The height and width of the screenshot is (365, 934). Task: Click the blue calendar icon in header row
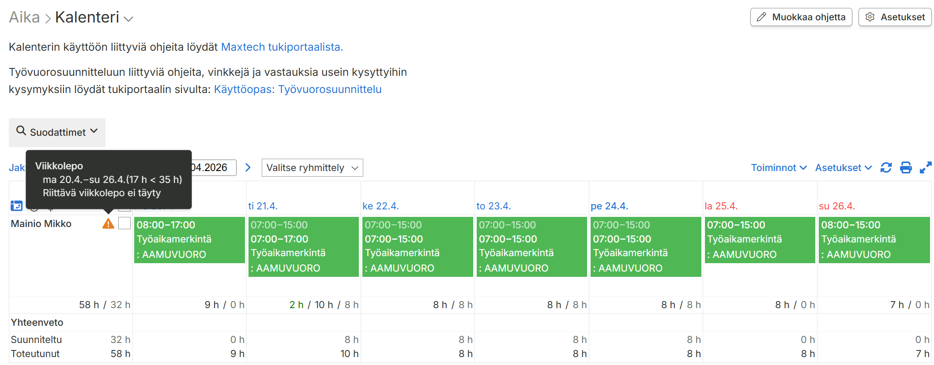[x=16, y=205]
